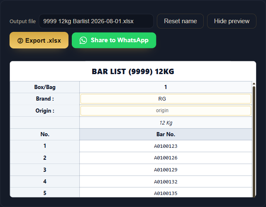Click row number 4 cell
The image size is (266, 207).
coord(45,182)
